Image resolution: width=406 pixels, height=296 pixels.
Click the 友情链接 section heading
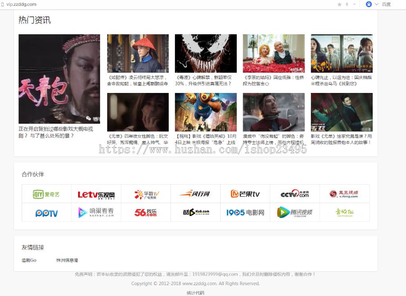point(32,247)
